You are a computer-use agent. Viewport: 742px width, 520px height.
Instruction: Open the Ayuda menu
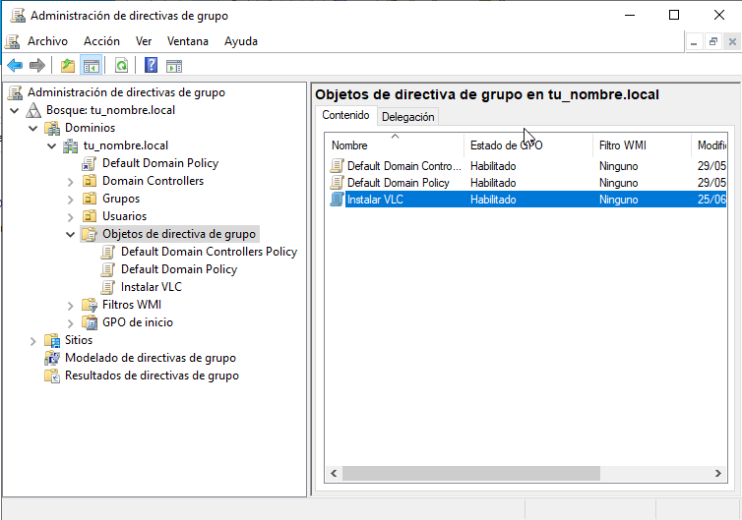[x=241, y=41]
